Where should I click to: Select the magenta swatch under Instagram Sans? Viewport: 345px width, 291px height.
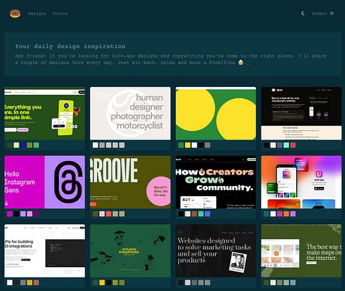(9, 213)
